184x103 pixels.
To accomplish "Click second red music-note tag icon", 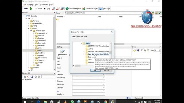I will click(x=58, y=9).
